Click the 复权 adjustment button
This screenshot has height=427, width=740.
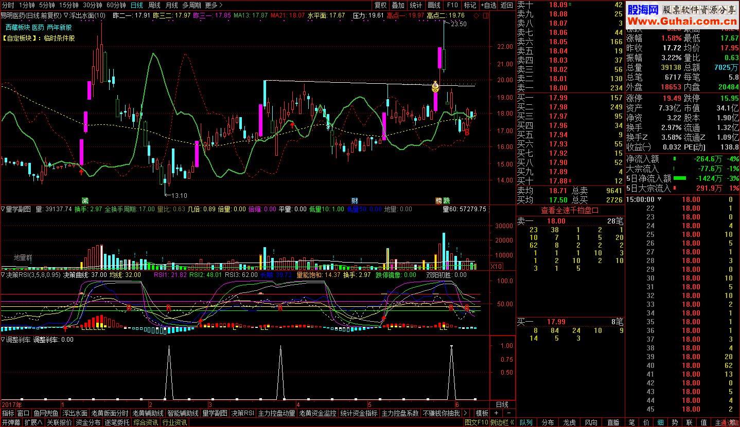point(380,5)
